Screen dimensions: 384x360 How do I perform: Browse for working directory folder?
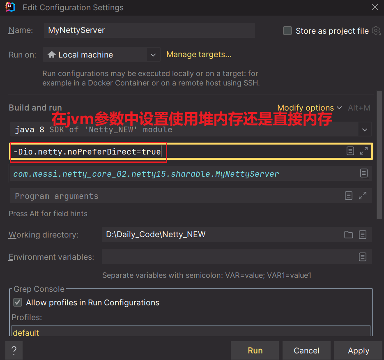click(x=348, y=234)
